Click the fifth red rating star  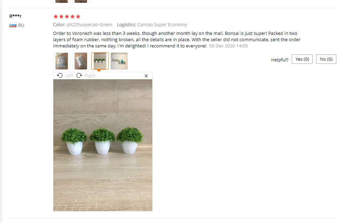(78, 16)
